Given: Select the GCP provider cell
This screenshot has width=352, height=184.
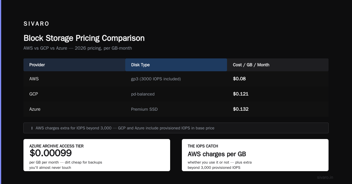Looking at the screenshot, I should click(34, 94).
